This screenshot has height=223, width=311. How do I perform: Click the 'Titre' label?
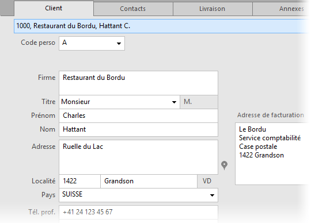(48, 102)
